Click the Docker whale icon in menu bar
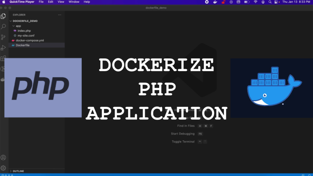This screenshot has width=313, height=176. (215, 2)
